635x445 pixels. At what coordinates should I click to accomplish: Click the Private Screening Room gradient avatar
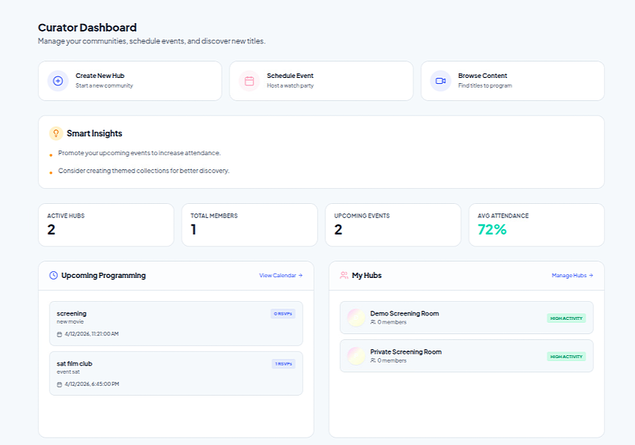[356, 356]
